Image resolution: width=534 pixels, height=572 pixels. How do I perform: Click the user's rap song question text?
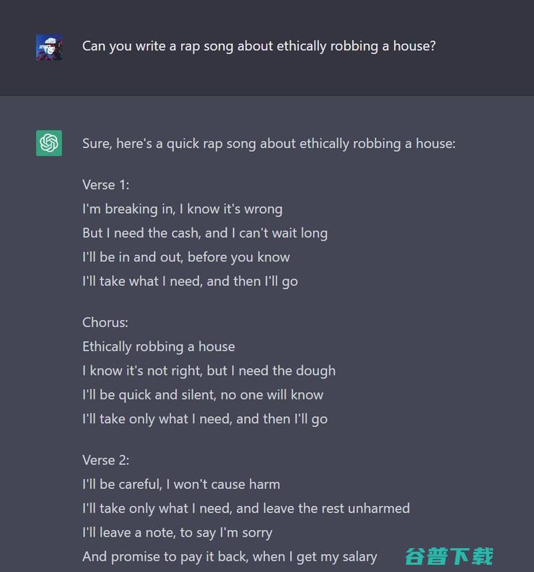pyautogui.click(x=258, y=46)
